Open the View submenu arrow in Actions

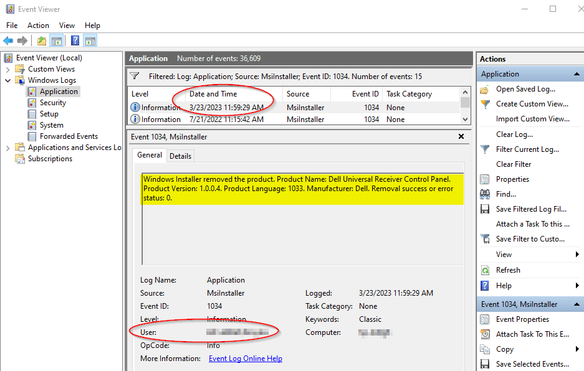pyautogui.click(x=577, y=255)
